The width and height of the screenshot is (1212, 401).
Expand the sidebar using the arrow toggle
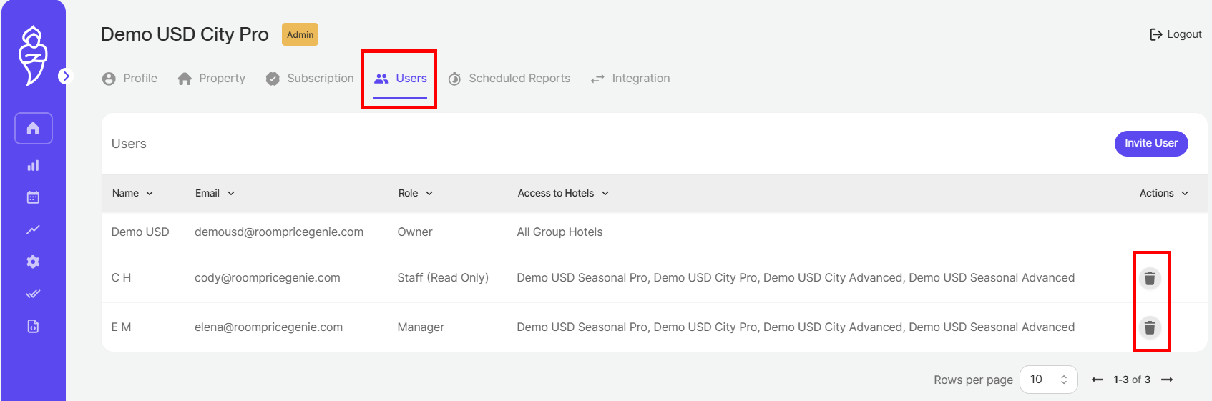(x=65, y=76)
